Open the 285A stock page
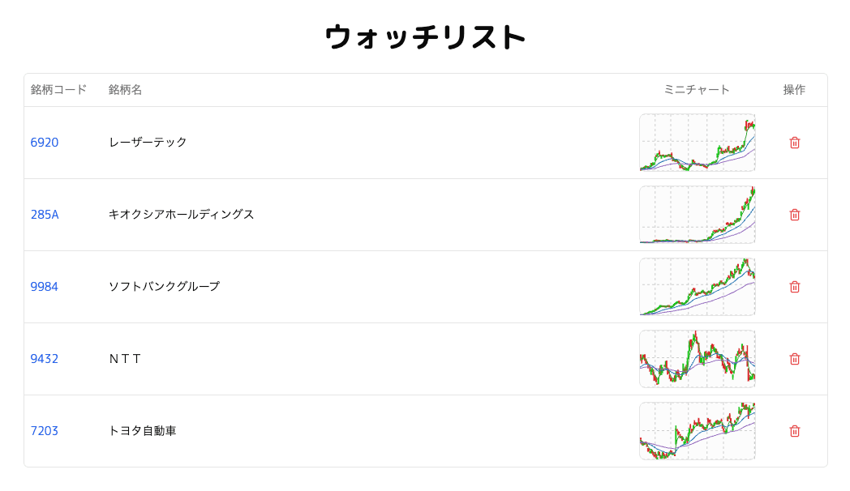850x491 pixels. pos(44,214)
